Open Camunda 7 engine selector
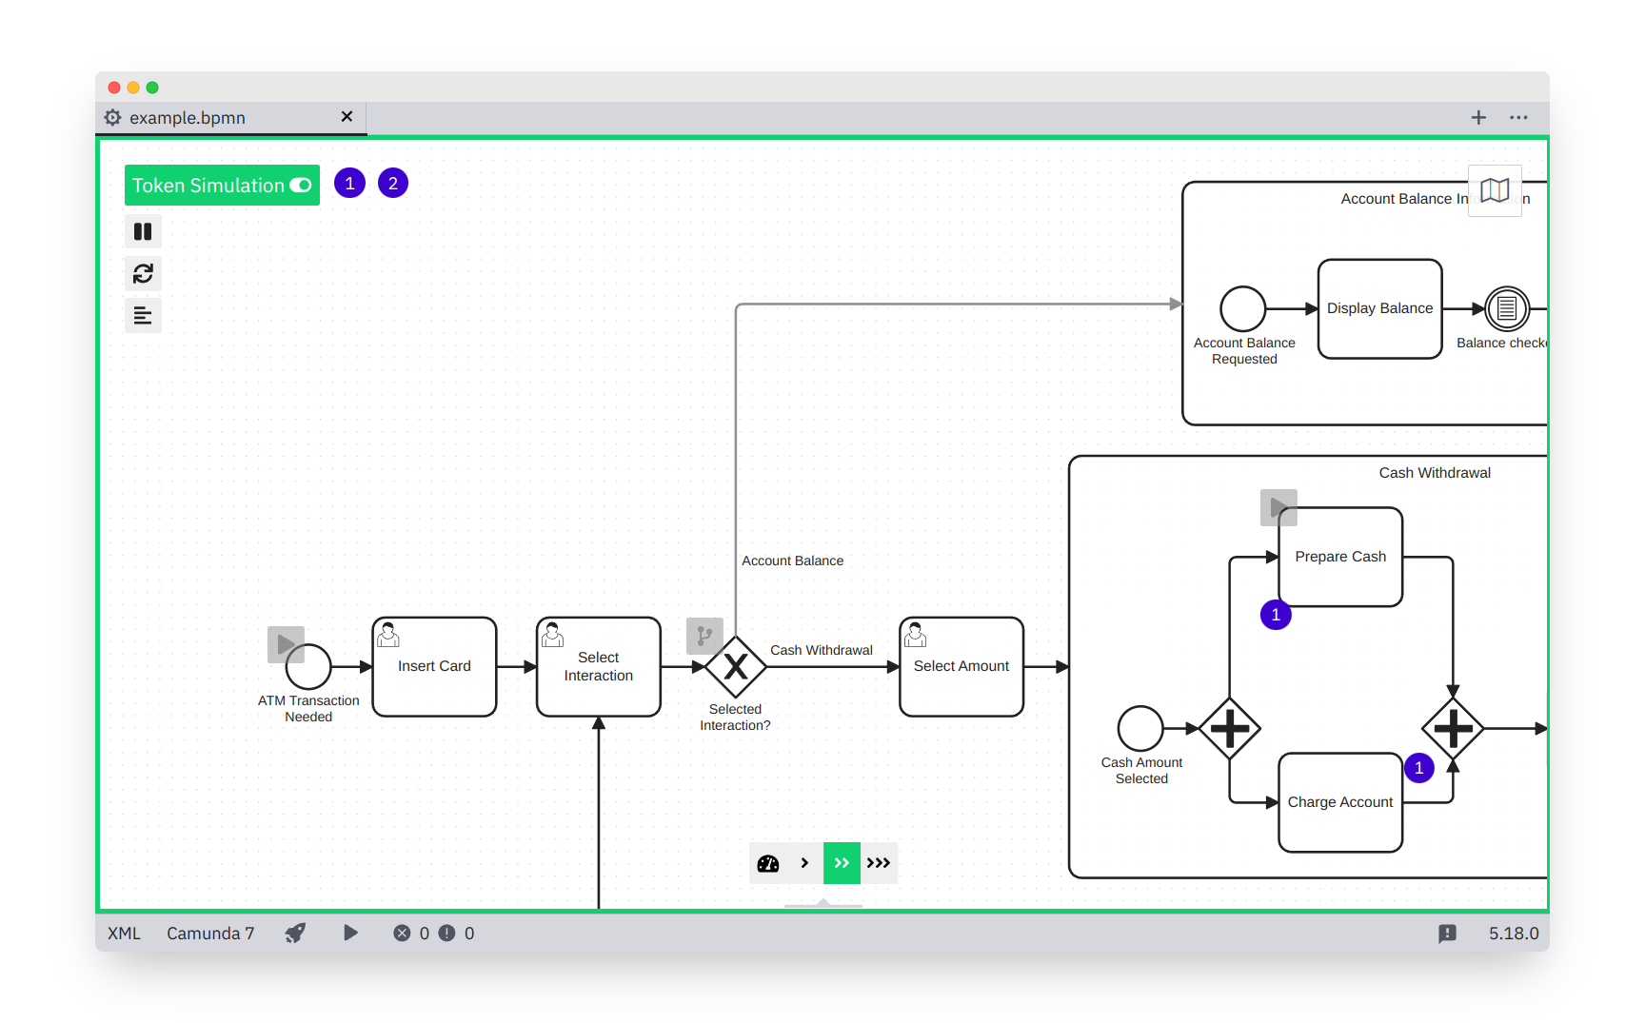 coord(210,933)
